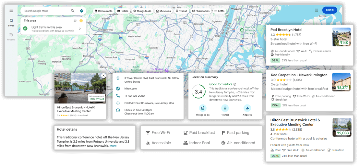Open Things to do in location summary
This screenshot has width=360, height=168.
tap(203, 108)
